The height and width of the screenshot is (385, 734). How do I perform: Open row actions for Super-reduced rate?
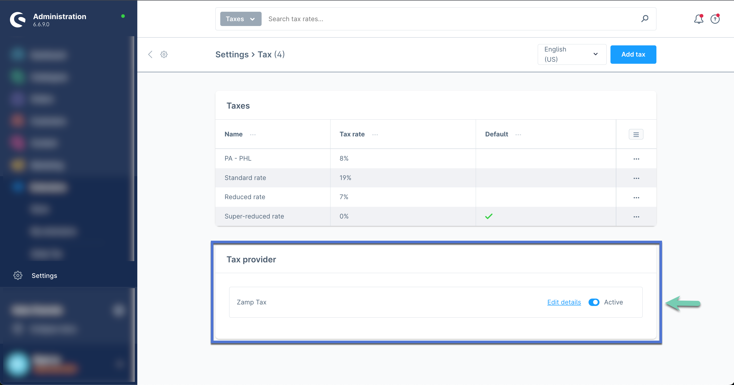click(x=636, y=217)
